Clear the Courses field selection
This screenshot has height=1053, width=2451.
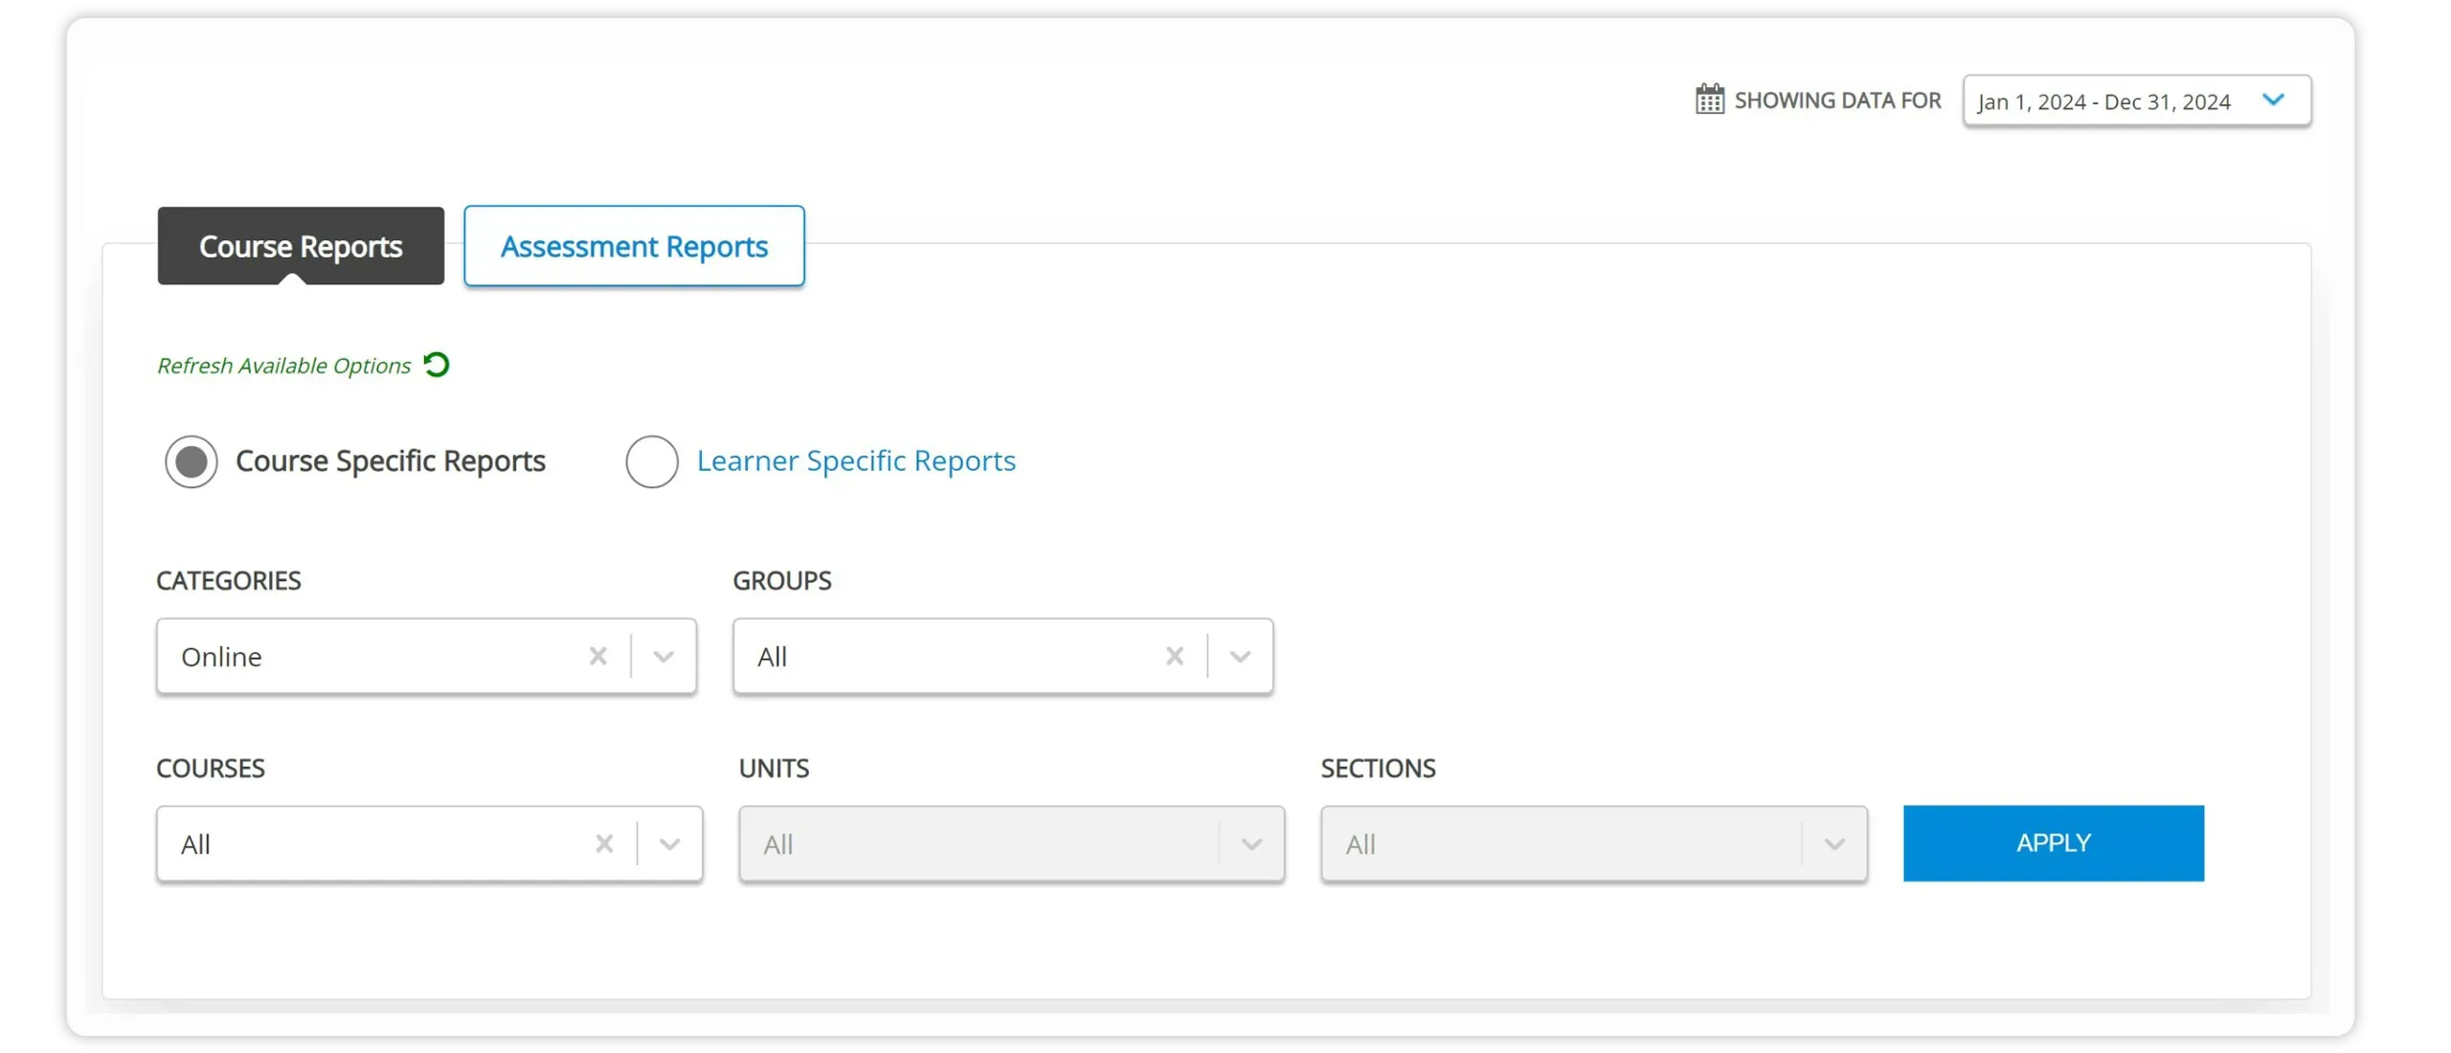tap(604, 843)
